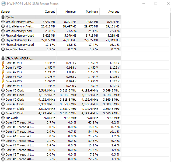Click the clock icon beside Bus Clock
Screen dimensions: 171x162
pyautogui.click(x=3, y=118)
